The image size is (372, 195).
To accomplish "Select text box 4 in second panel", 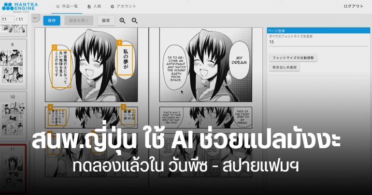I will point(57,117).
